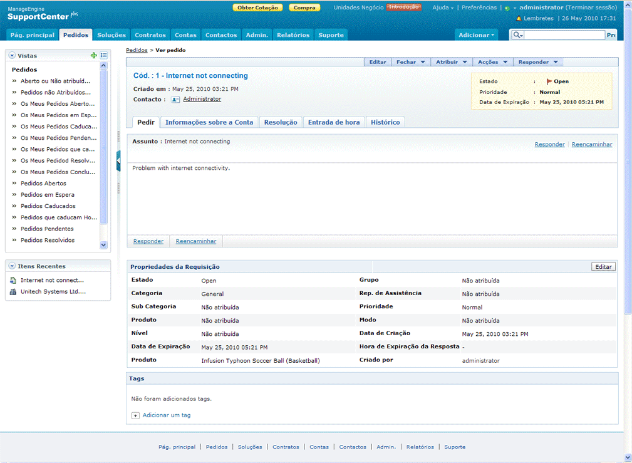Select the Pedidos Caducados view
The width and height of the screenshot is (632, 463).
(48, 206)
